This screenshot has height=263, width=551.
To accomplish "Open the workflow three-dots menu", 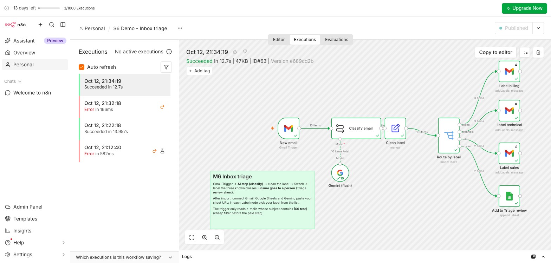I will pos(180,28).
